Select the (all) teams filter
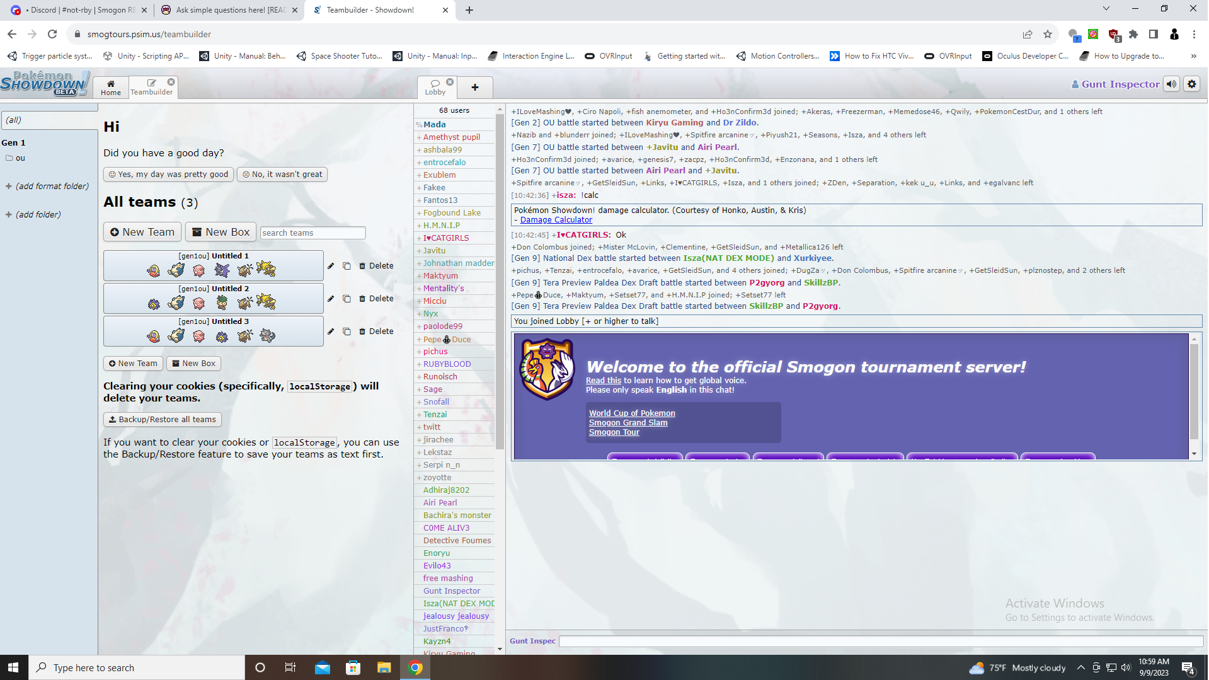 click(49, 120)
